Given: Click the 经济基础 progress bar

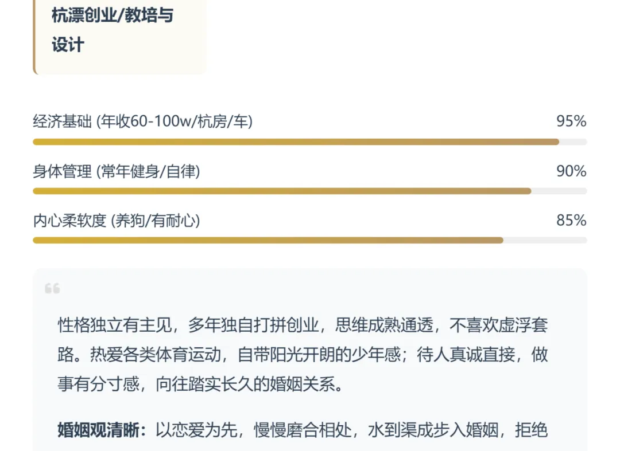Looking at the screenshot, I should point(309,142).
